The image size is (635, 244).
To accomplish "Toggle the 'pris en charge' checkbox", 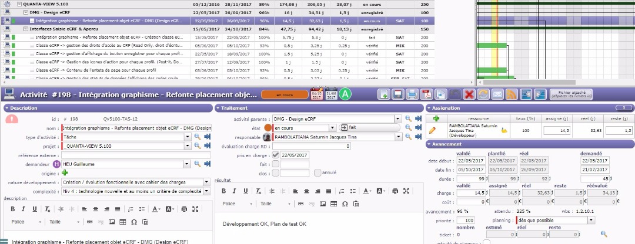I will click(x=276, y=155).
